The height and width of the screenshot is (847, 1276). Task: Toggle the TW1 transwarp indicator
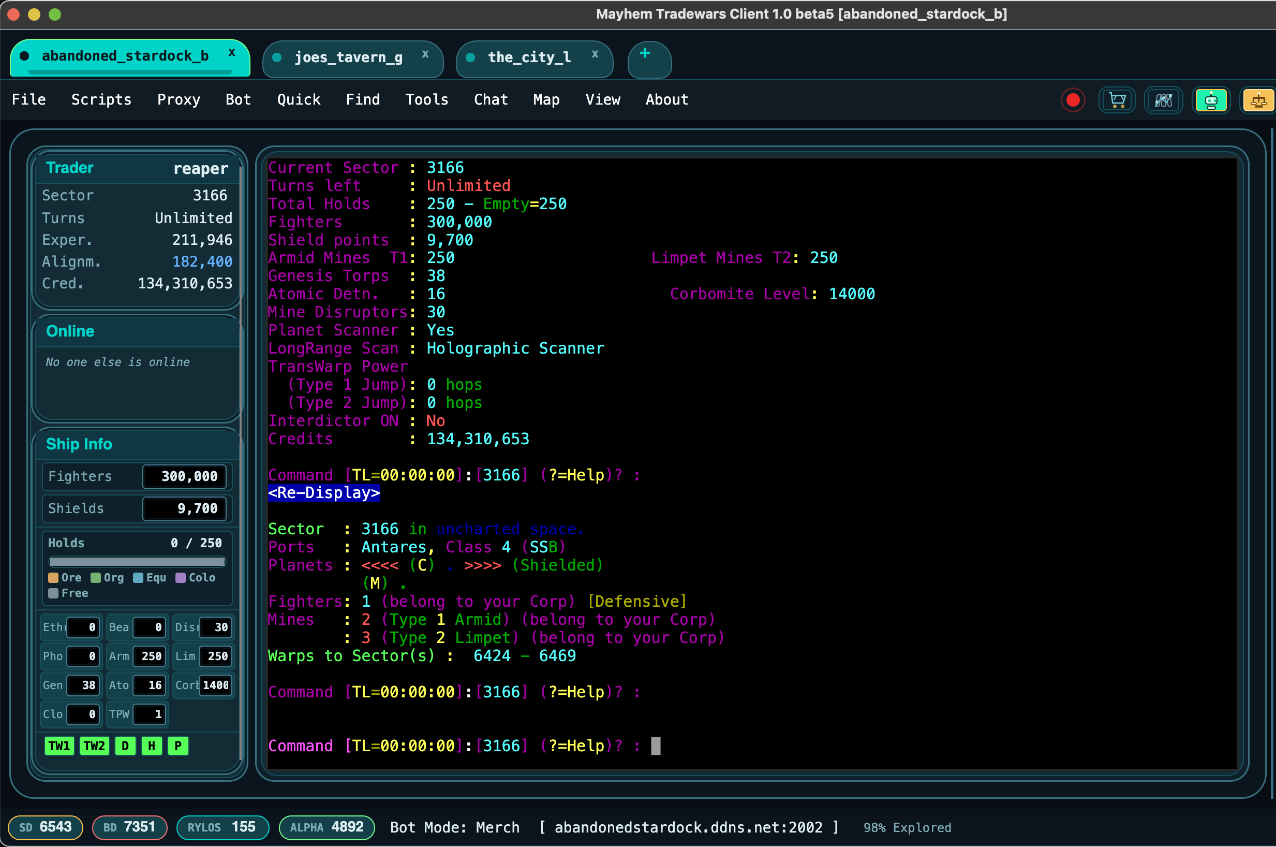60,746
